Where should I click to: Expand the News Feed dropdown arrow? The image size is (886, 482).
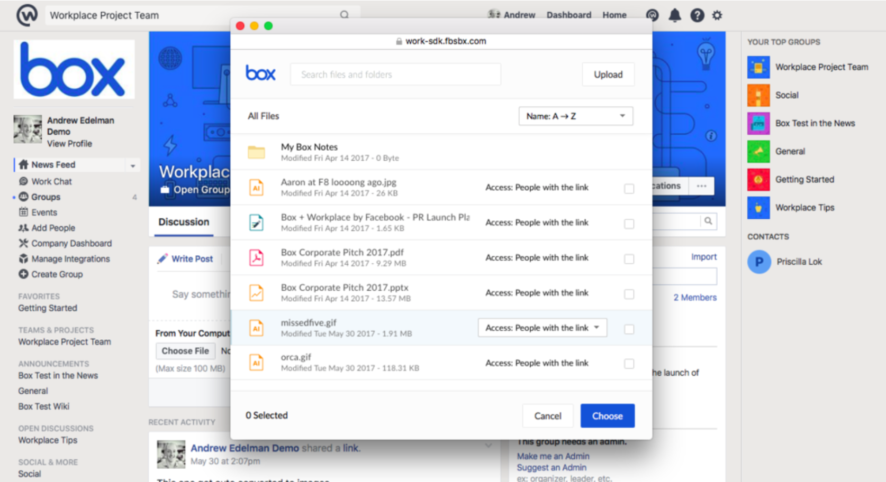tap(133, 166)
